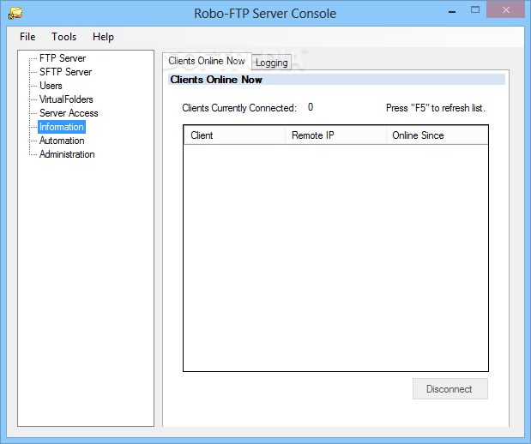Open the Automation node
The height and width of the screenshot is (444, 531).
[x=62, y=141]
